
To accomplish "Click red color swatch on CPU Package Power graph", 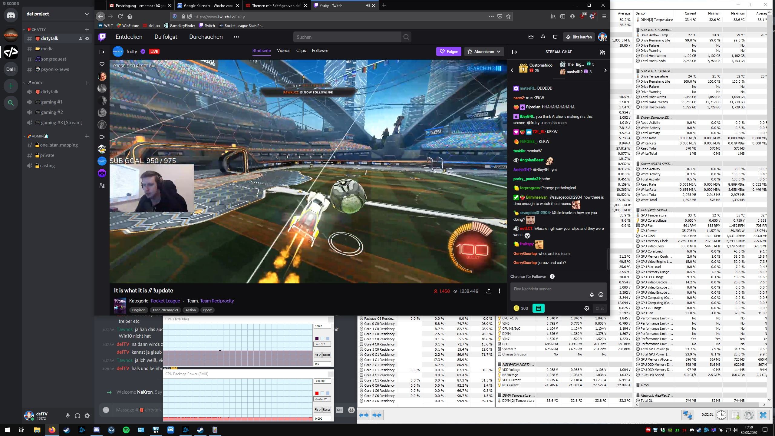I will (317, 393).
